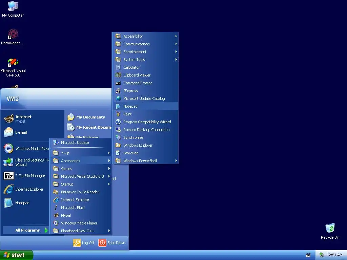Open Internet Explorer in All Programs list
347x260 pixels.
click(x=81, y=200)
